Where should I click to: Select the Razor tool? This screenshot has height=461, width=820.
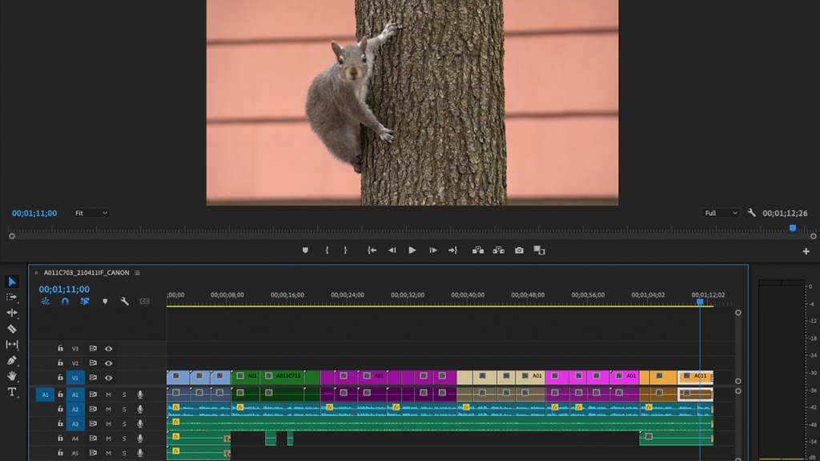point(12,328)
